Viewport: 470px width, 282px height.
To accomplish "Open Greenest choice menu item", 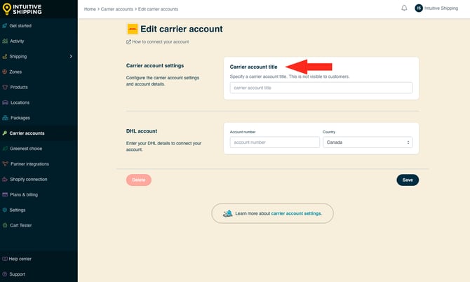I will pos(26,149).
